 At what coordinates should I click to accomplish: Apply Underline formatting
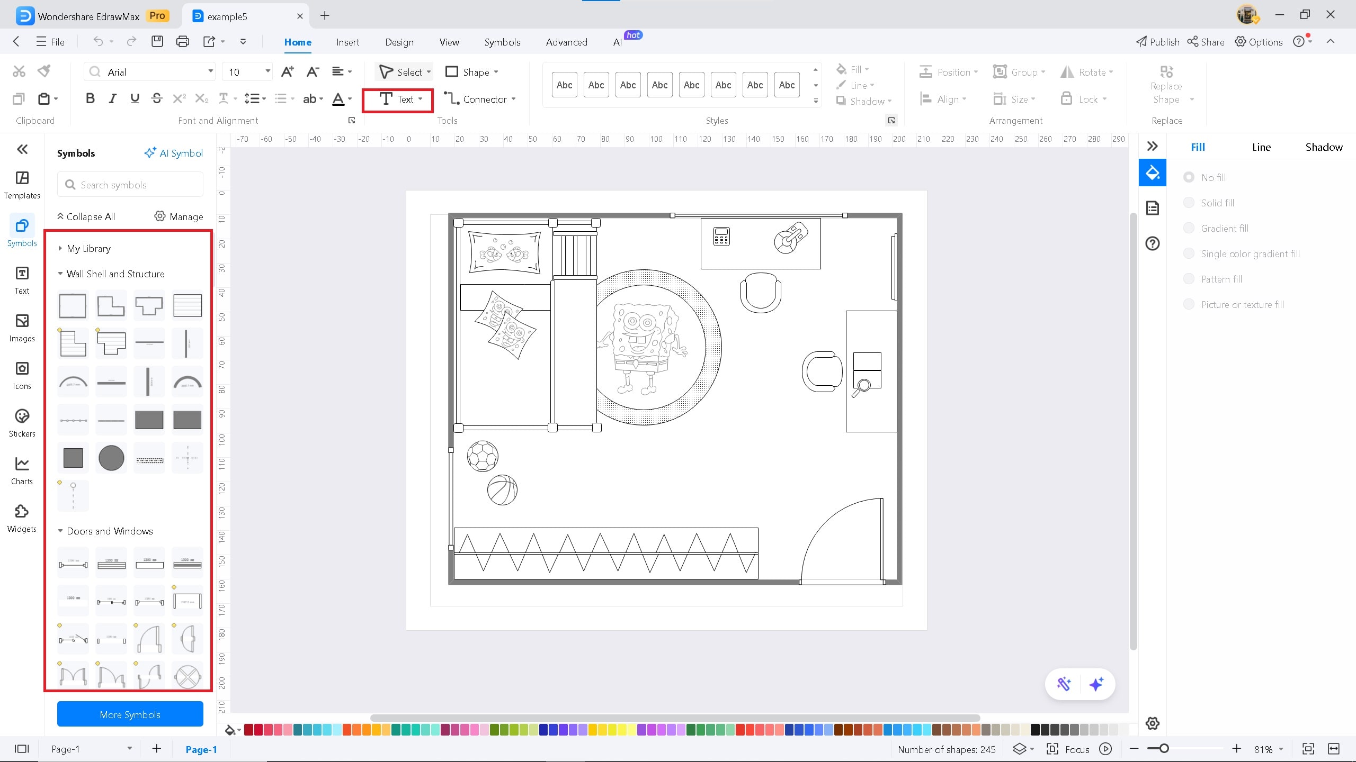click(135, 98)
